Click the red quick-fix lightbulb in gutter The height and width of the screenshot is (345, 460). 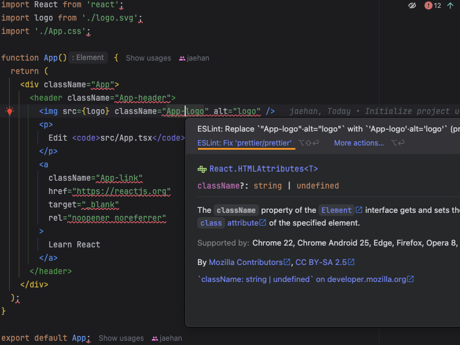10,111
